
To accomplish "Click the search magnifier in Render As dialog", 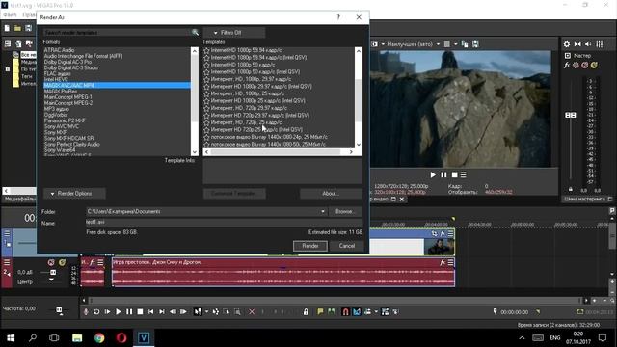I will click(195, 32).
